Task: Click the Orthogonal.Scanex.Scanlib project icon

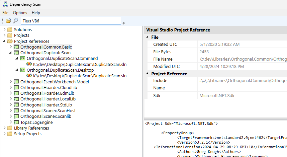Action: (x=16, y=116)
